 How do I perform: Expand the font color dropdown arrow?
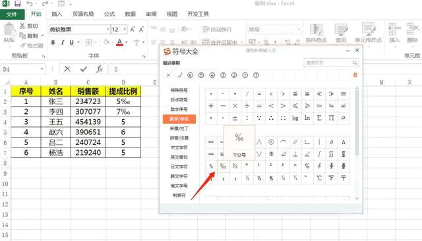pyautogui.click(x=127, y=42)
